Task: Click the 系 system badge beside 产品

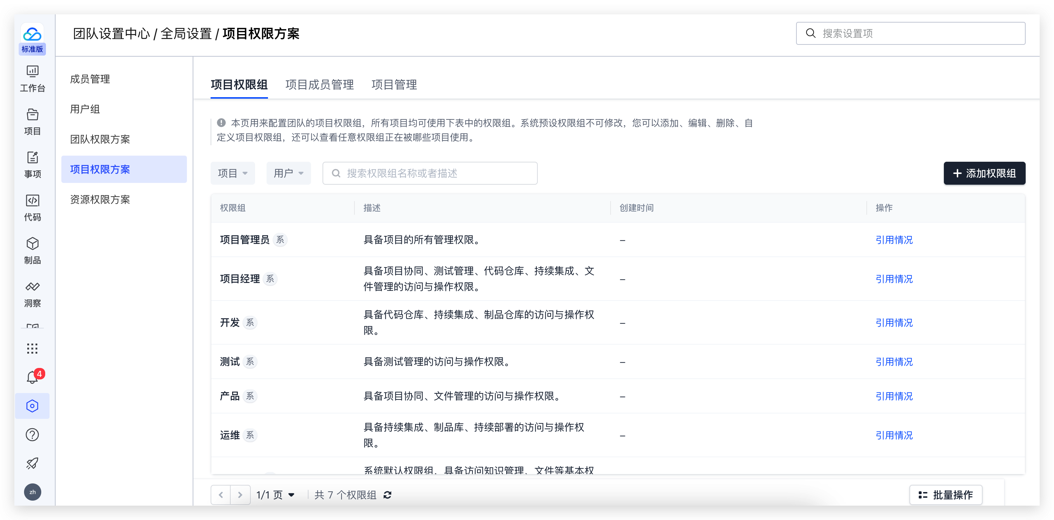Action: [x=250, y=396]
